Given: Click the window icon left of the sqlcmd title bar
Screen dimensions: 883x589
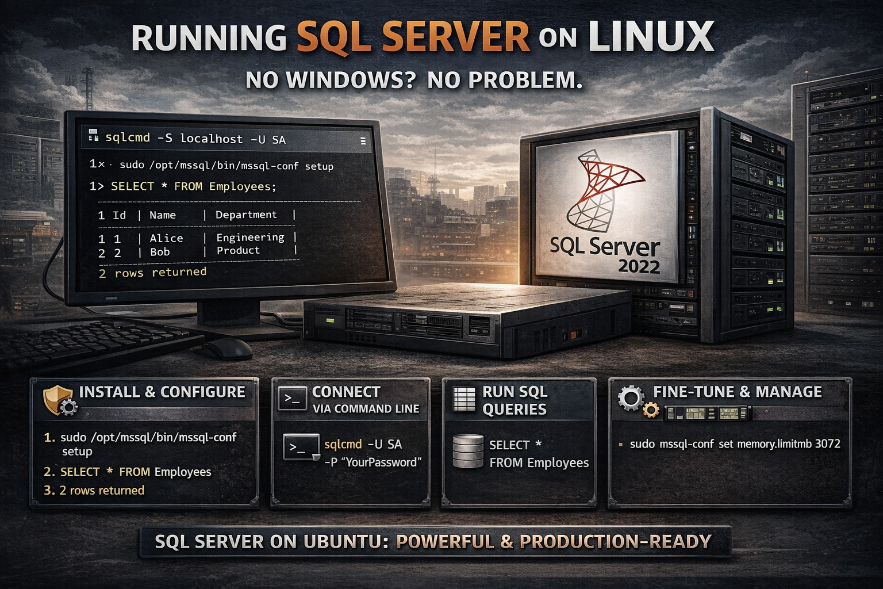Looking at the screenshot, I should pyautogui.click(x=93, y=136).
